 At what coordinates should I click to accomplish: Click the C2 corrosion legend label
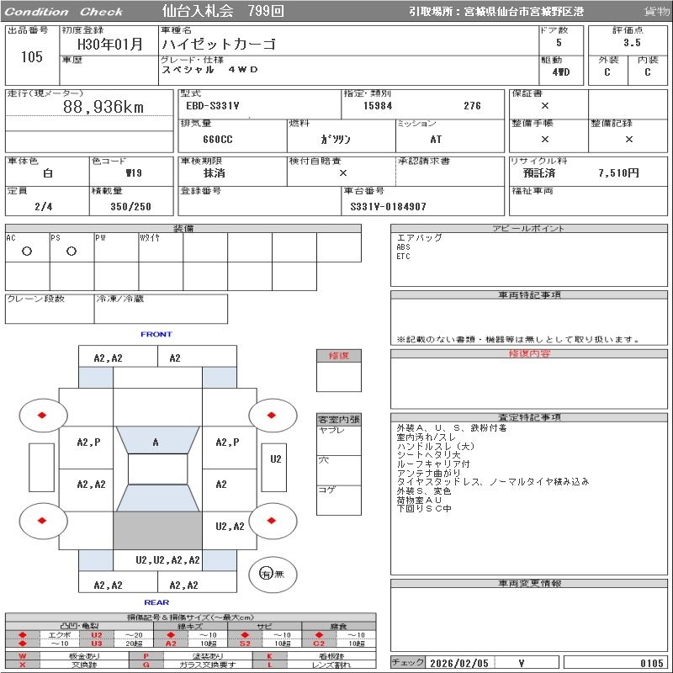[x=319, y=644]
